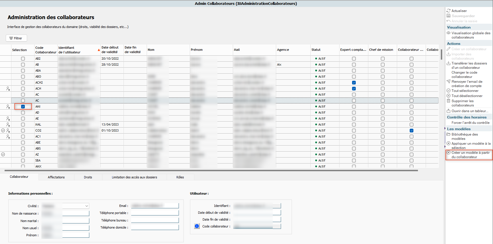
Task: Check the selection box for MAL
Action: tap(23, 124)
